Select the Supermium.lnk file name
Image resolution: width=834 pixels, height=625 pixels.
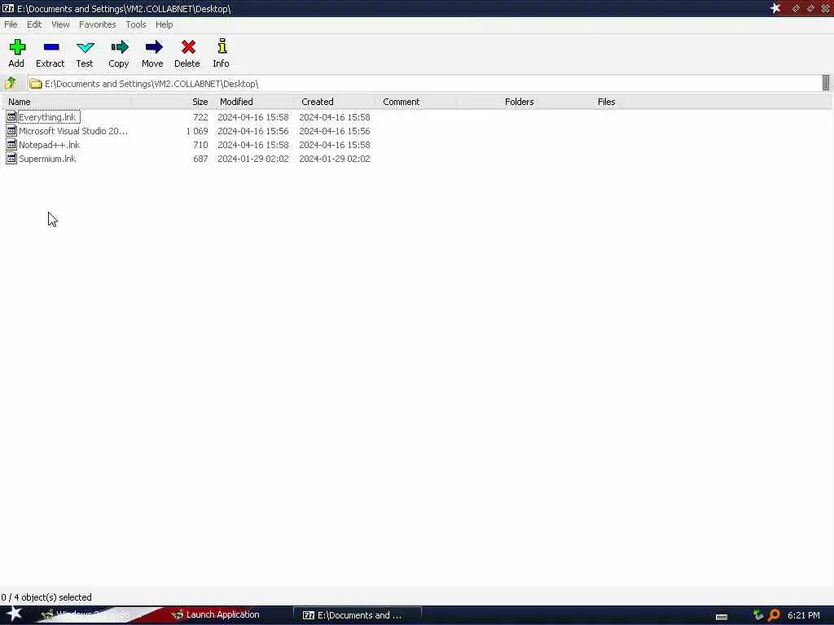pyautogui.click(x=47, y=159)
